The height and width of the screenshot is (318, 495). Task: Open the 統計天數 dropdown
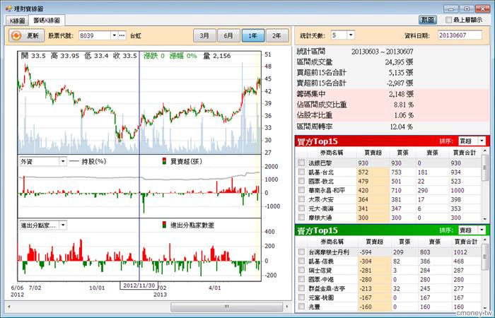(351, 35)
